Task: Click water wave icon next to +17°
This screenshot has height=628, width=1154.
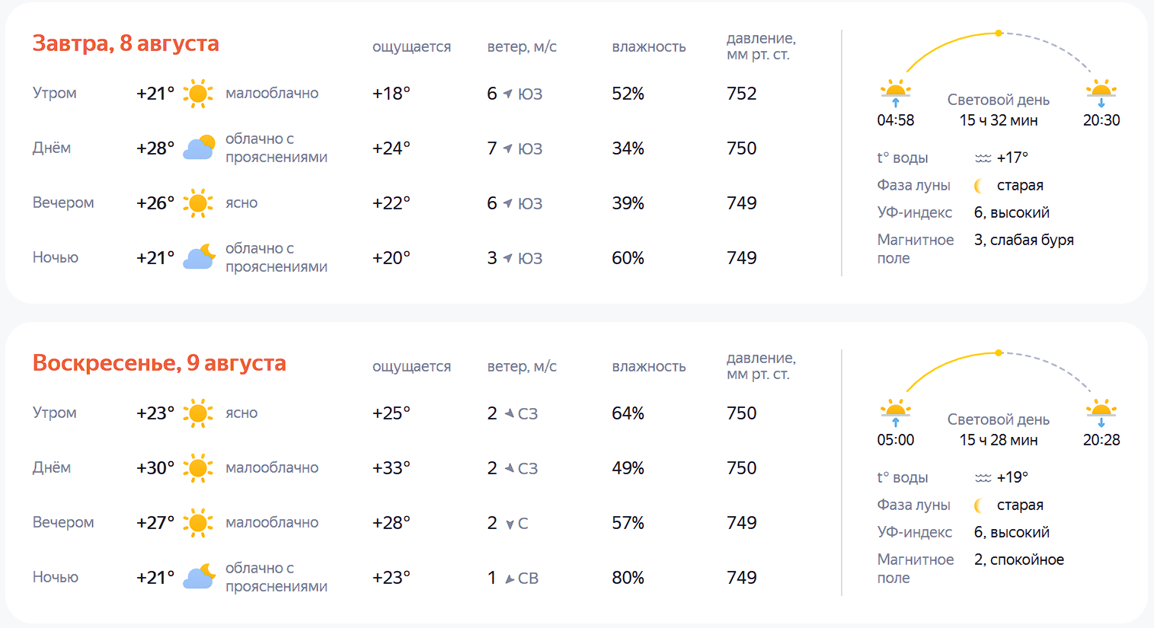Action: click(983, 158)
